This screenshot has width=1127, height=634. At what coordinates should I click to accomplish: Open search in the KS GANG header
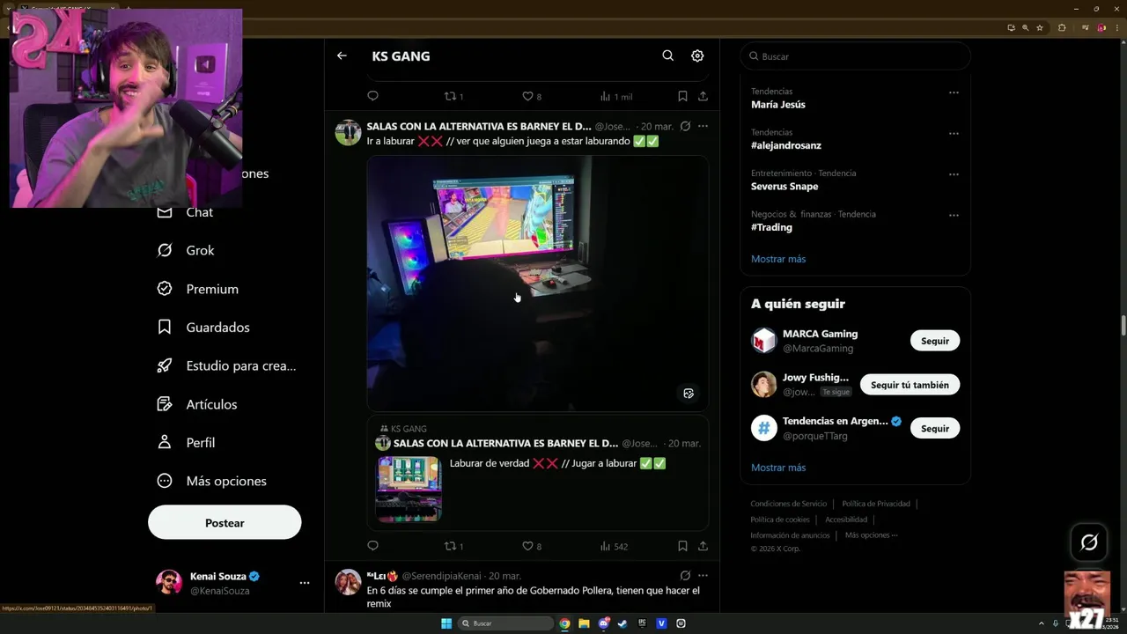[x=668, y=55]
